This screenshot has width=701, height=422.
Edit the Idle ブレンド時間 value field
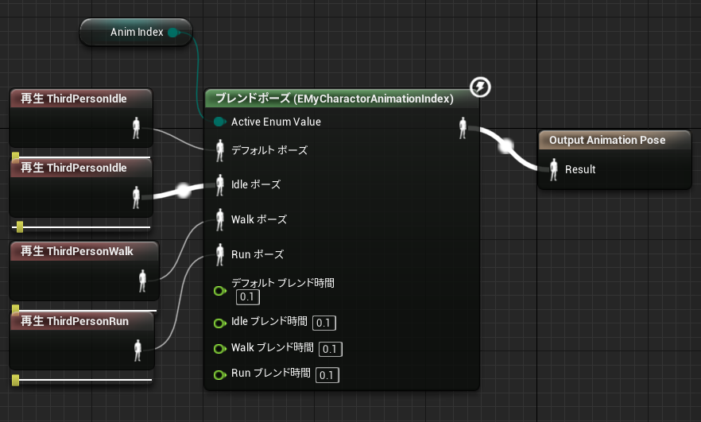point(324,323)
